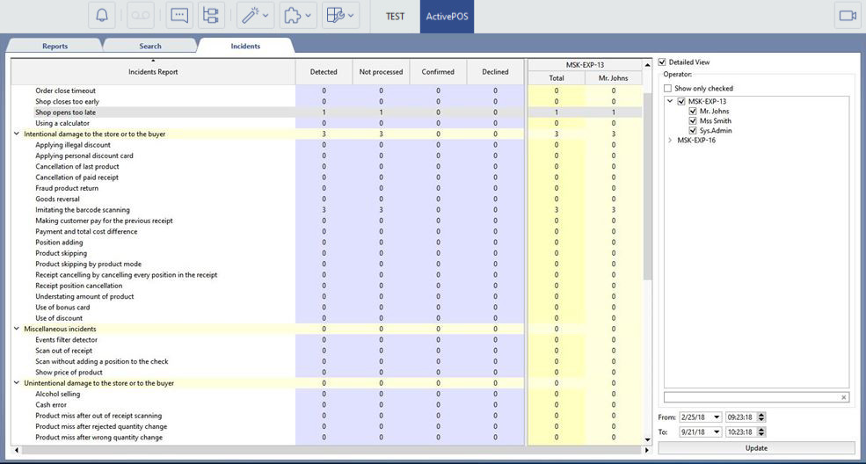866x464 pixels.
Task: Click the hierarchy tree toolbar icon
Action: pos(210,16)
